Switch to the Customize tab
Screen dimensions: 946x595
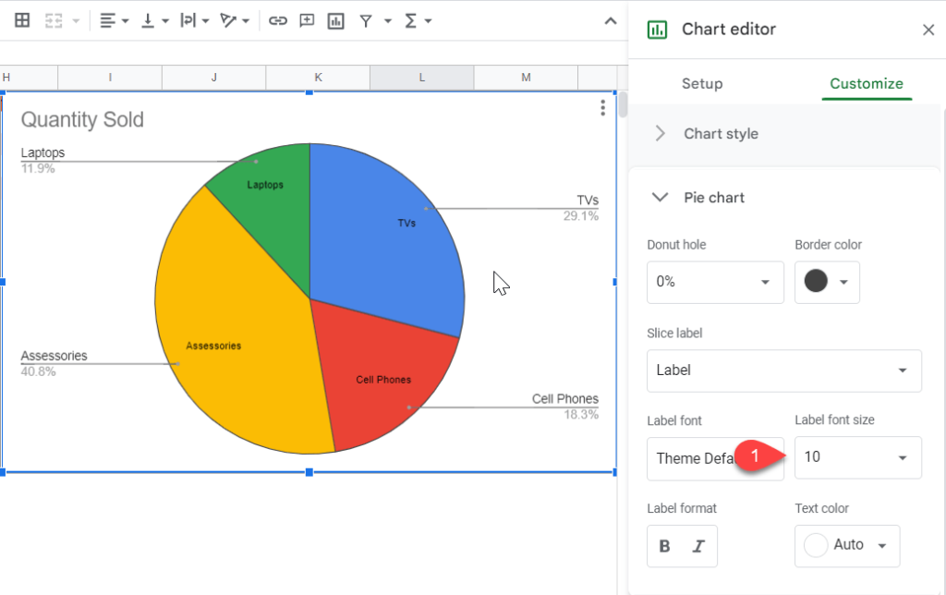(867, 84)
